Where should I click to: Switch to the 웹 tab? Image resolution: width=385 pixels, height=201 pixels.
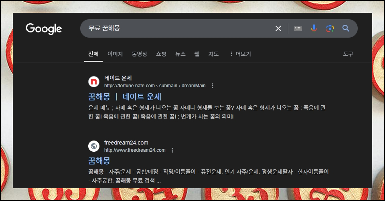coord(197,54)
